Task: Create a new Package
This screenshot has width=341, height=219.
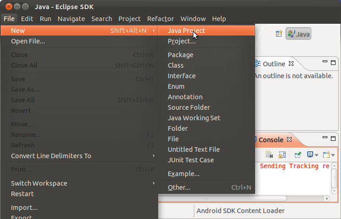Action: click(206, 55)
